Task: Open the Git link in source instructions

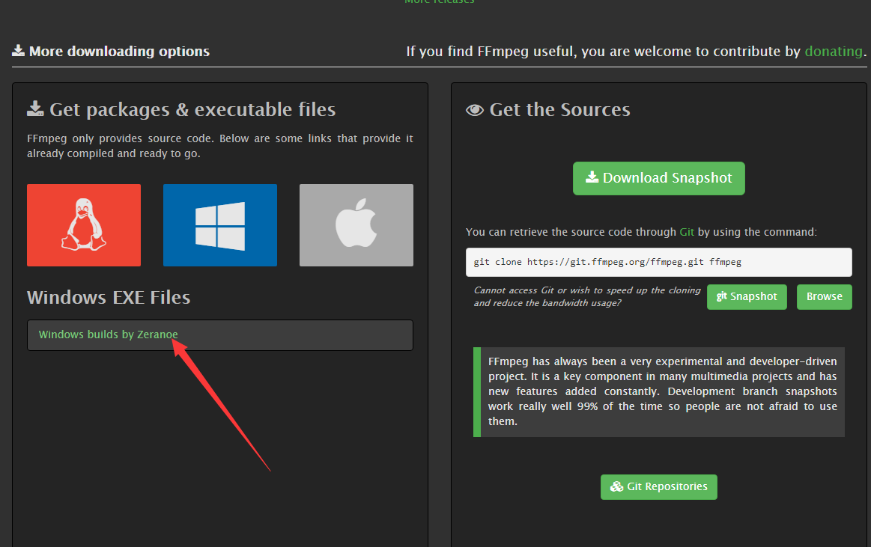Action: point(687,232)
